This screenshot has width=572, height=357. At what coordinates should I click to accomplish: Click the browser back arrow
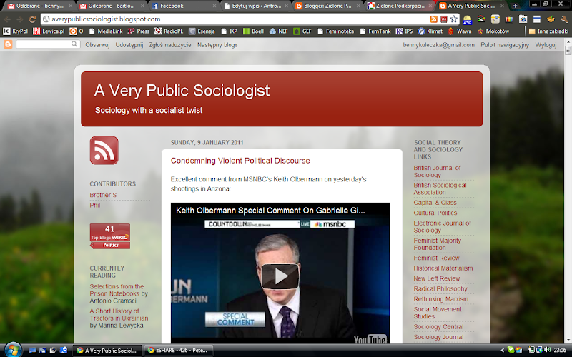8,19
